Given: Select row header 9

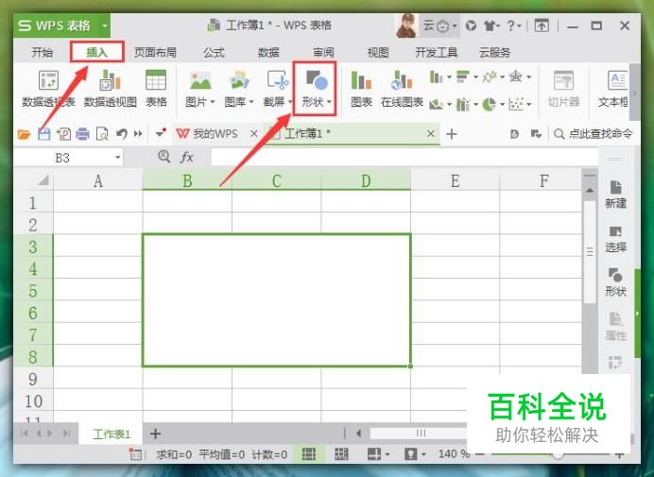Looking at the screenshot, I should (x=33, y=379).
